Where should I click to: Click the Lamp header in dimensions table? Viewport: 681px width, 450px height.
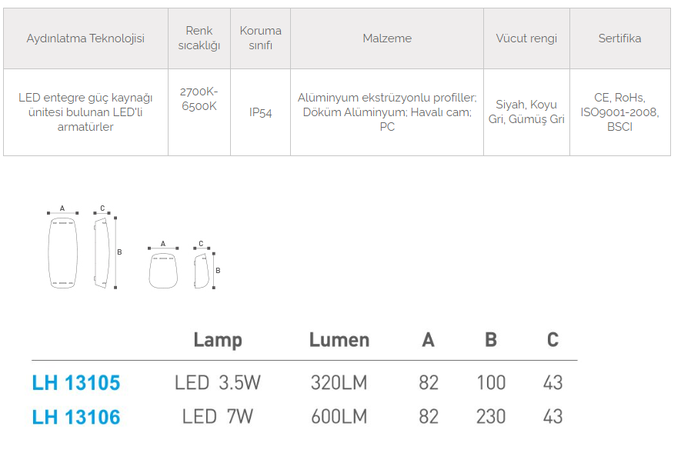coord(218,340)
